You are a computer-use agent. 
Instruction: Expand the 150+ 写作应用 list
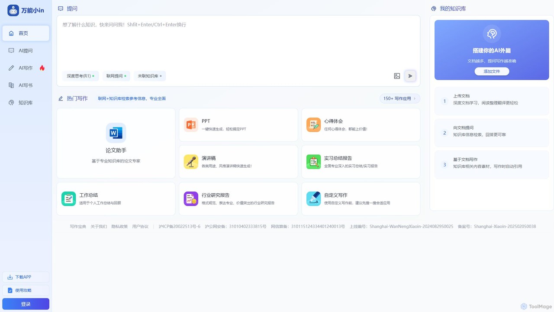[x=399, y=98]
